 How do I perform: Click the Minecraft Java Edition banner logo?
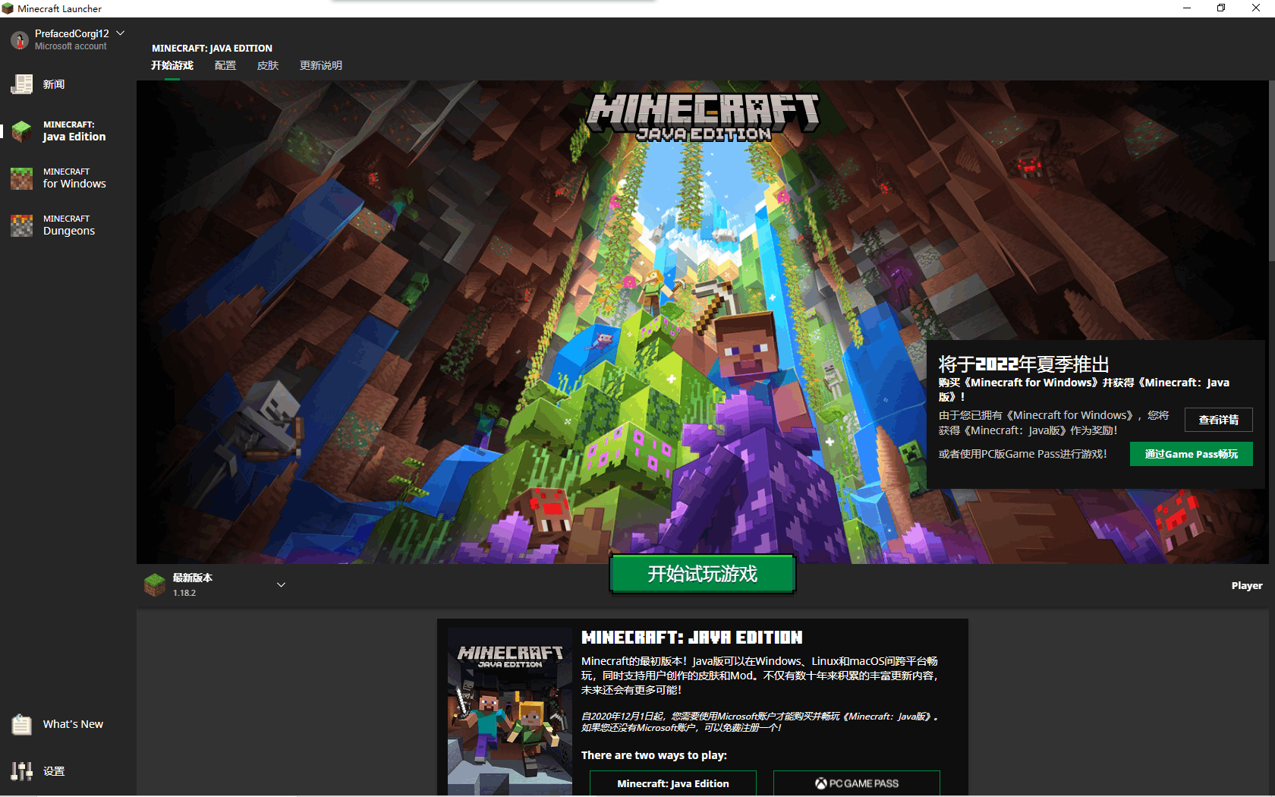pos(704,117)
